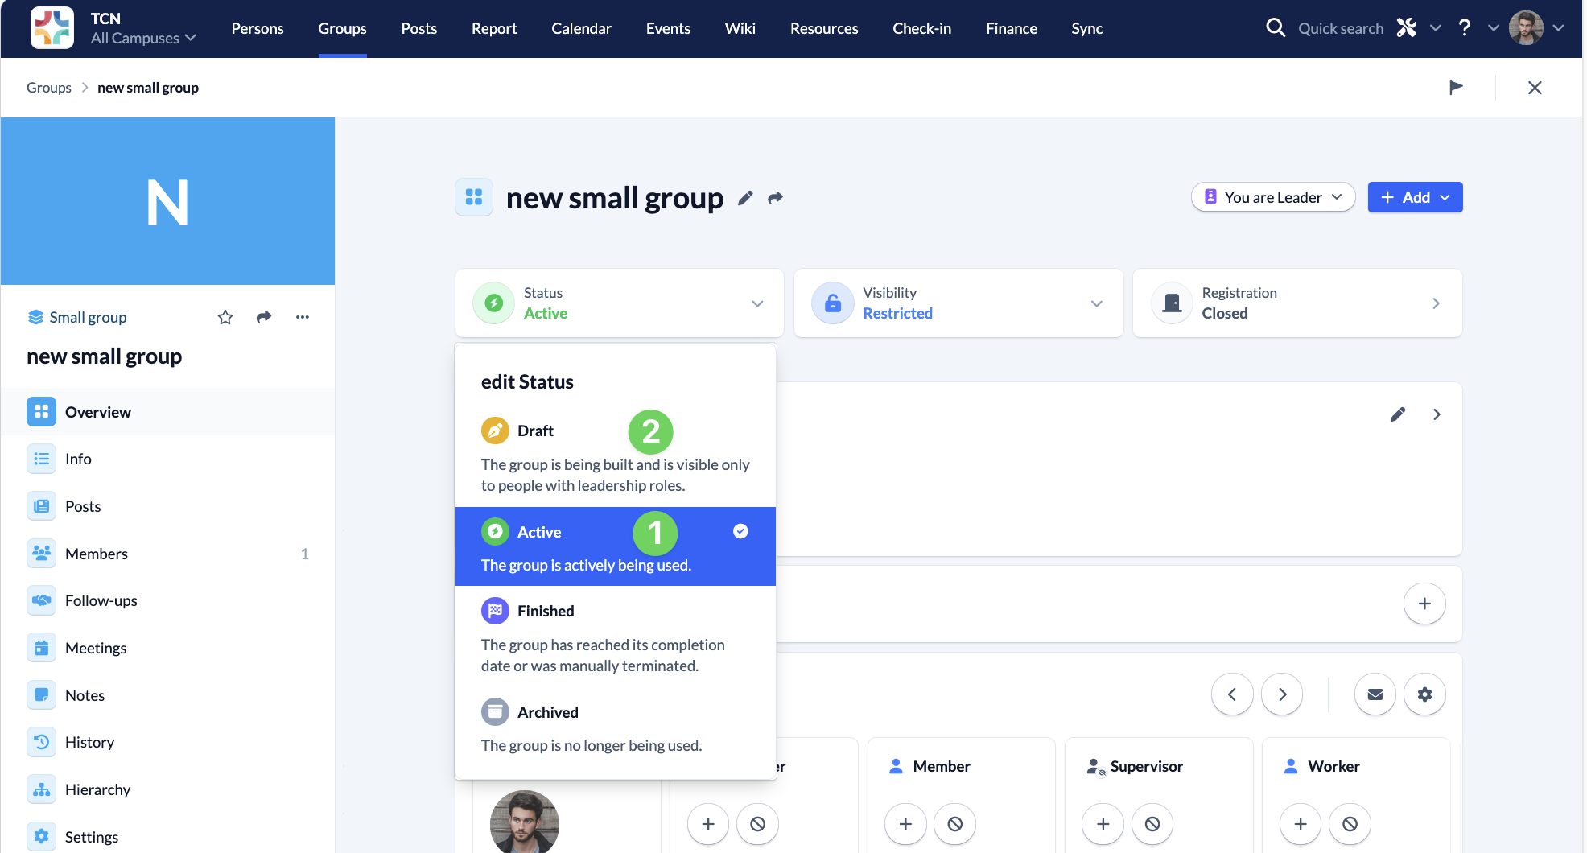
Task: Click the pencil icon beside group title
Action: [x=745, y=198]
